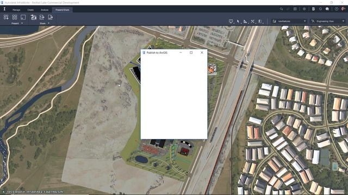Click the sync refresh icon in header
The height and width of the screenshot is (195, 348).
click(320, 9)
